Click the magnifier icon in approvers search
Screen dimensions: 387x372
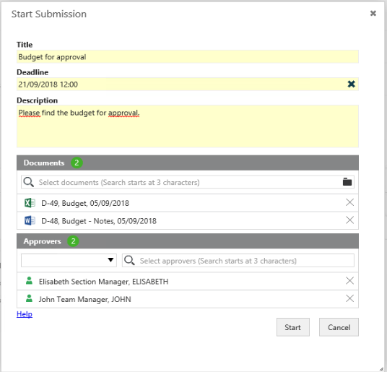point(129,261)
